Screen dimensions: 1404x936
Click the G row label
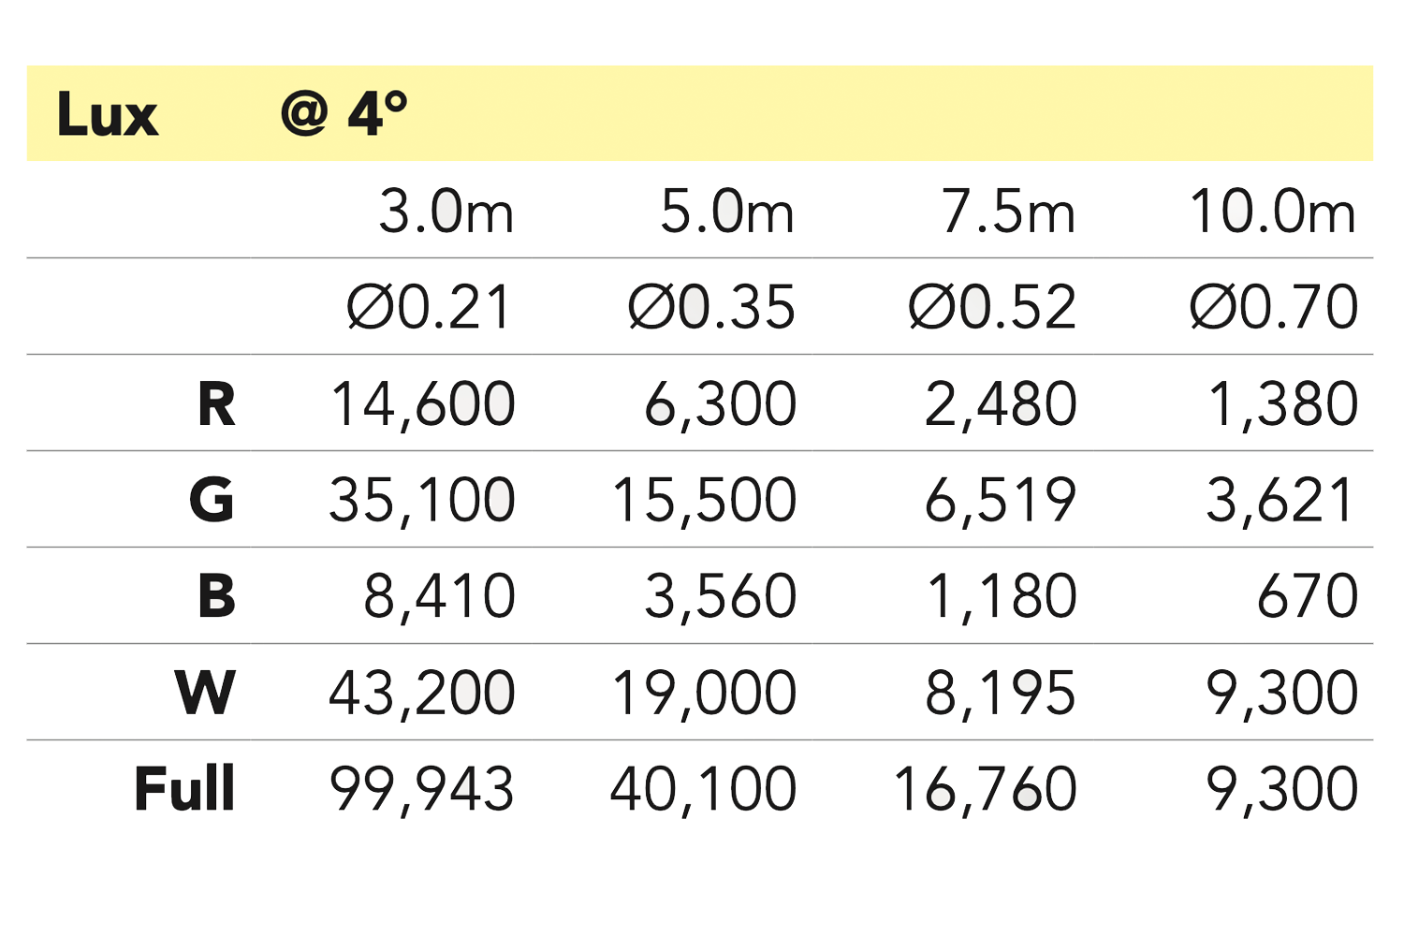tap(212, 500)
